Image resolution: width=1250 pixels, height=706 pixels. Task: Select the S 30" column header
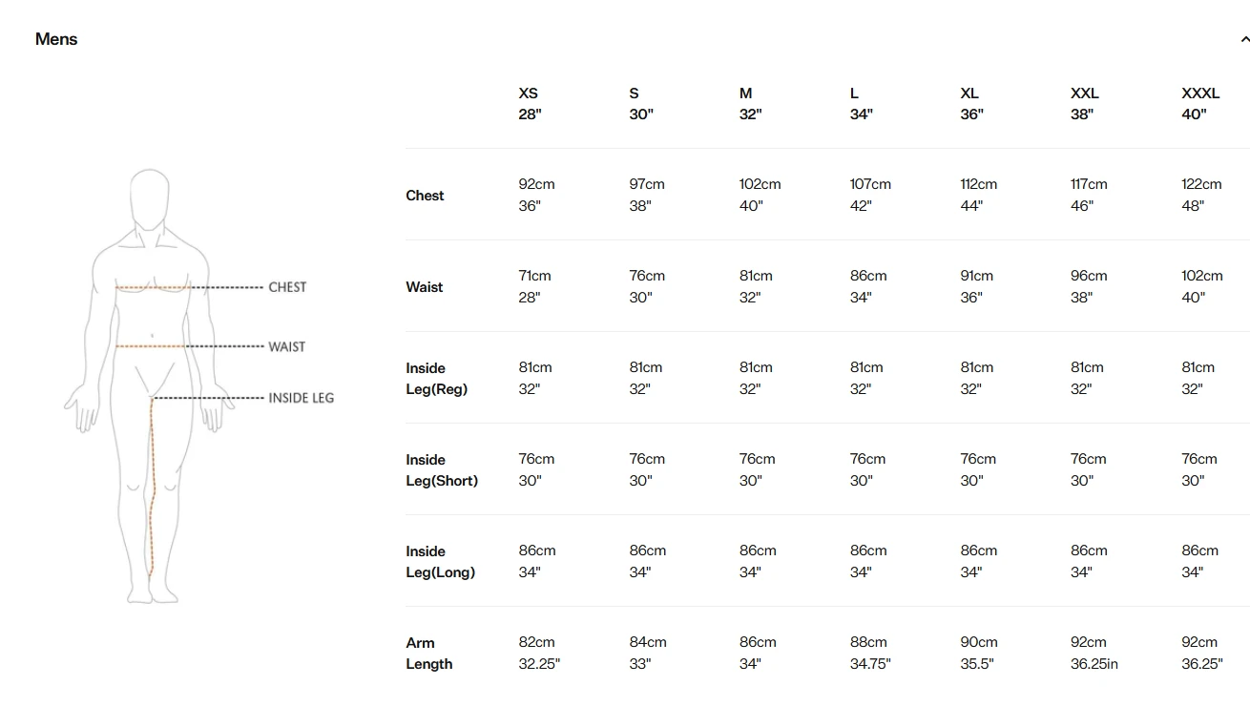click(x=640, y=104)
